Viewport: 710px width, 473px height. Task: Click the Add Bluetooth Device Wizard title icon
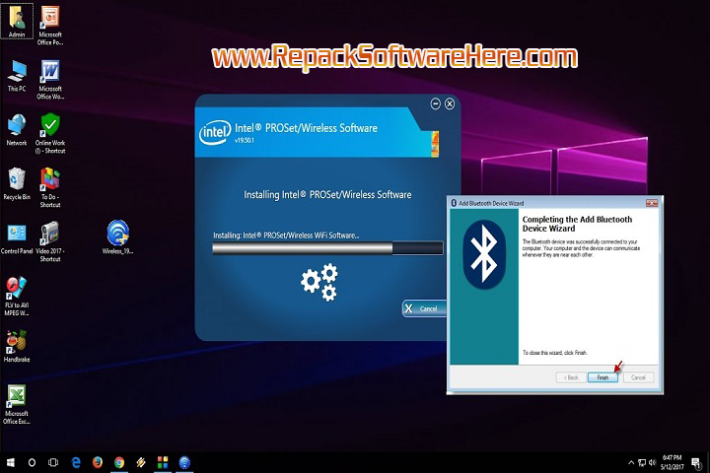tap(454, 203)
